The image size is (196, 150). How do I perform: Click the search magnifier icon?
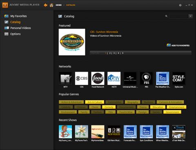(x=166, y=16)
